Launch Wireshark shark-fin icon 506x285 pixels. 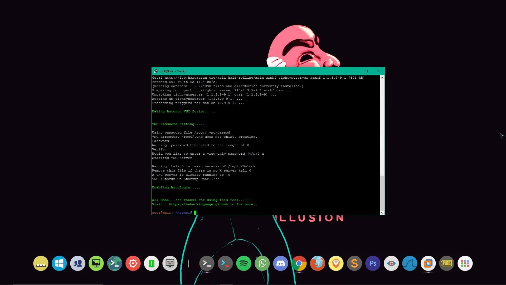(x=410, y=263)
